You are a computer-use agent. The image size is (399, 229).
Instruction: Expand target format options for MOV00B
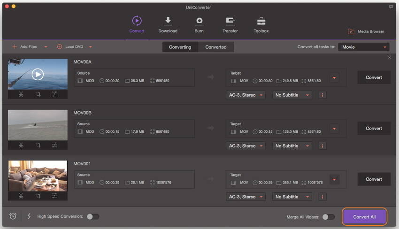tap(334, 129)
